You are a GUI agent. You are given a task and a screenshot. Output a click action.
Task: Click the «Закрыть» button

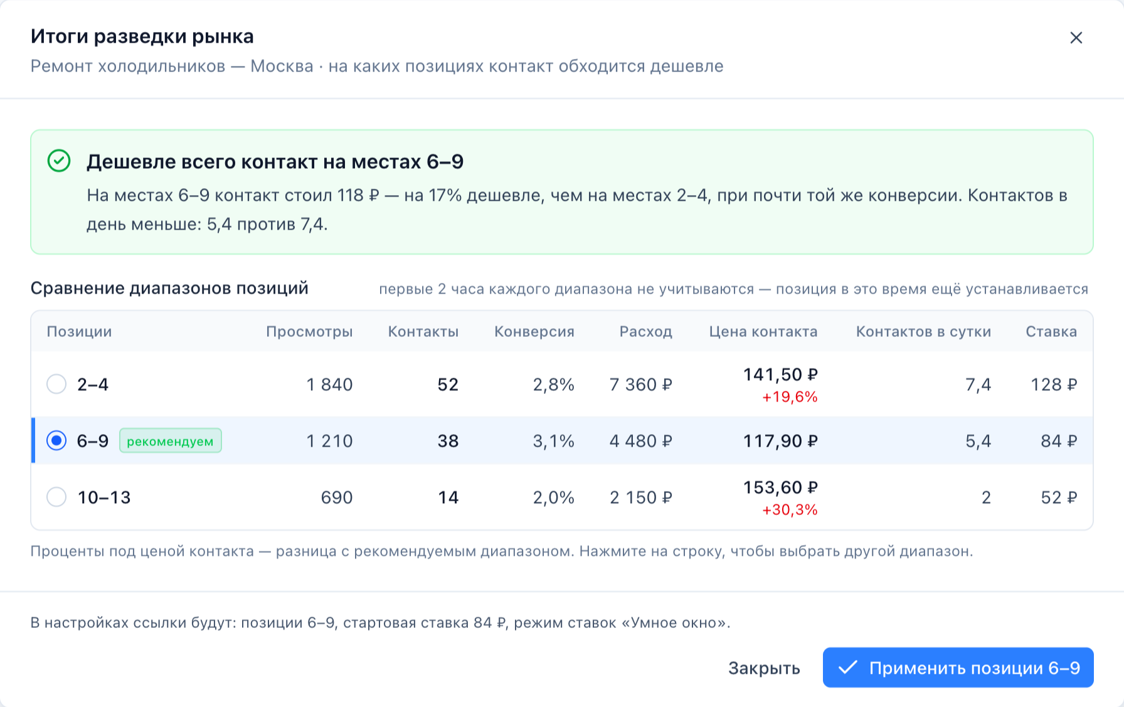[x=764, y=668]
